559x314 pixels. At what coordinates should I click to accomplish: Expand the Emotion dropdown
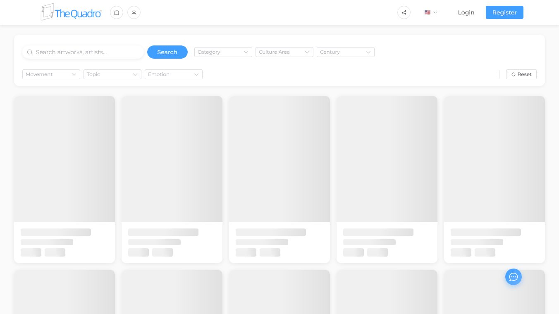point(174,74)
